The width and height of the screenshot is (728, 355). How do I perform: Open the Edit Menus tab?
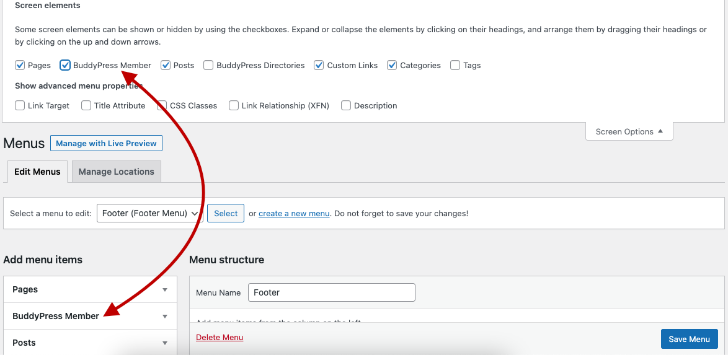click(37, 172)
